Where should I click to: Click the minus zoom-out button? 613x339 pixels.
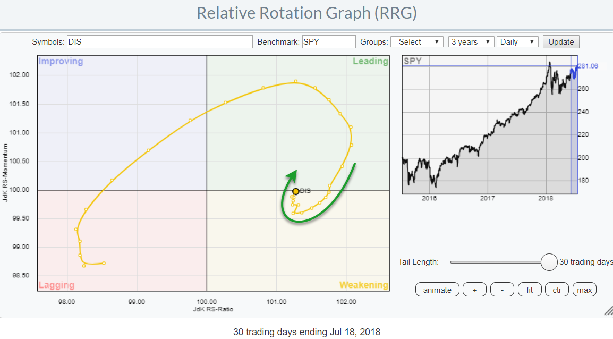click(502, 290)
